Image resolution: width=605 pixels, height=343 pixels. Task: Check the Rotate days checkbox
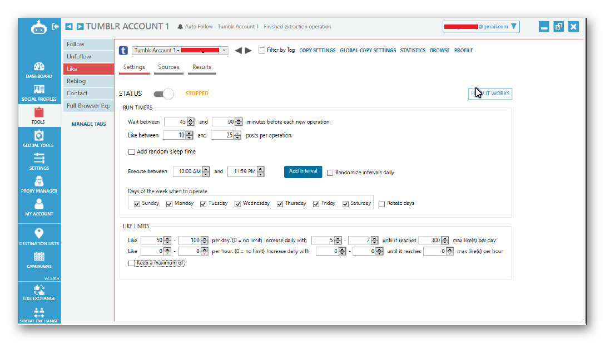381,204
